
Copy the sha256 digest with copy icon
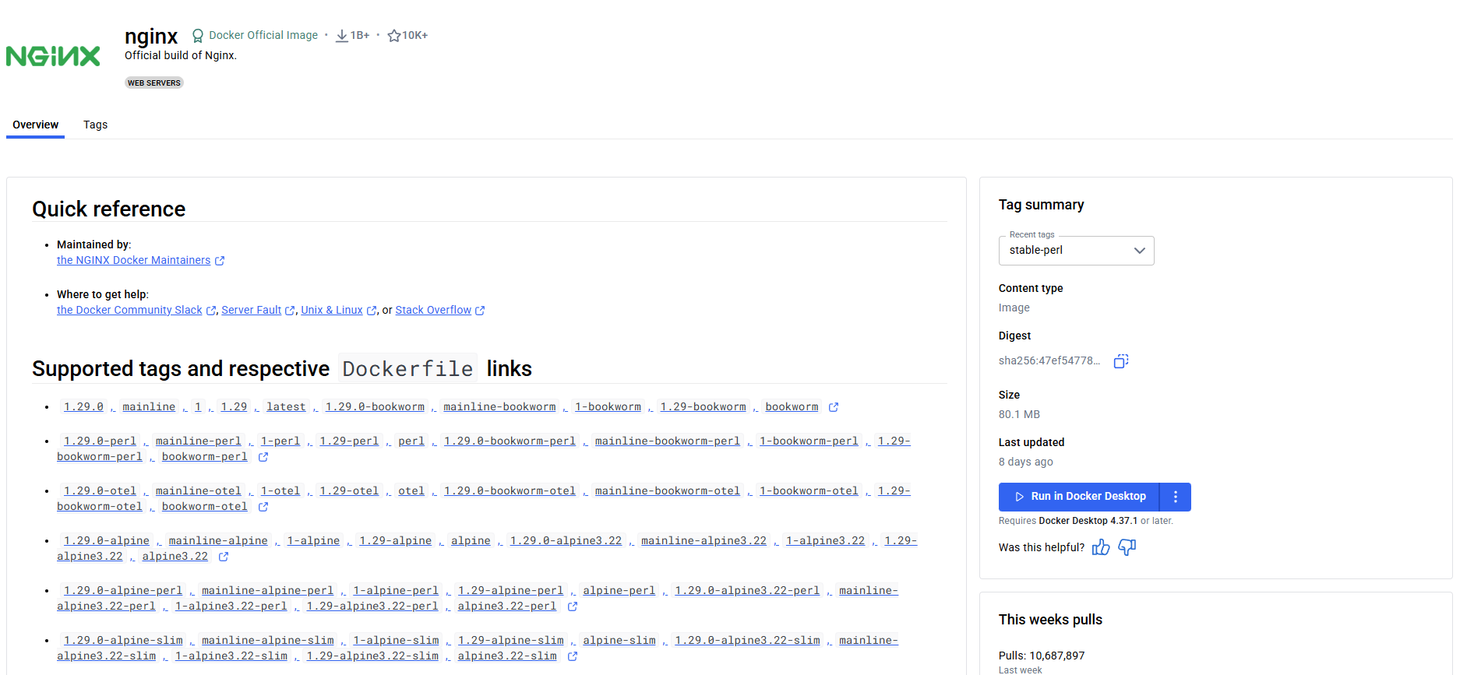(1121, 361)
